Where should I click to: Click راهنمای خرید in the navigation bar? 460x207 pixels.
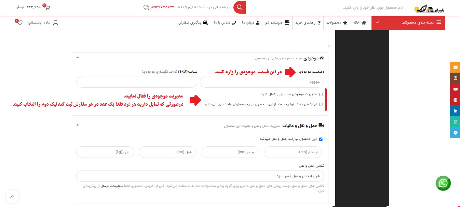308,23
